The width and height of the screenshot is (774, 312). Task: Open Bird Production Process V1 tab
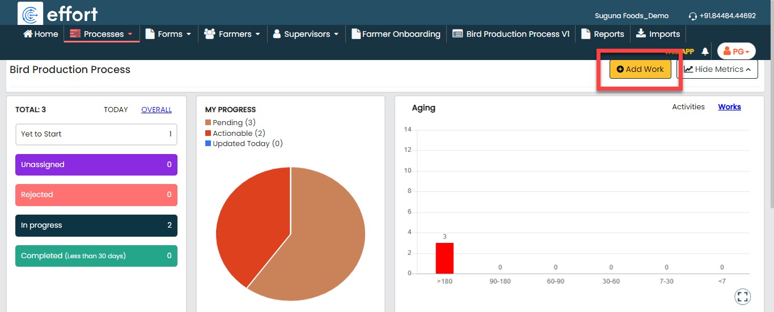click(511, 34)
